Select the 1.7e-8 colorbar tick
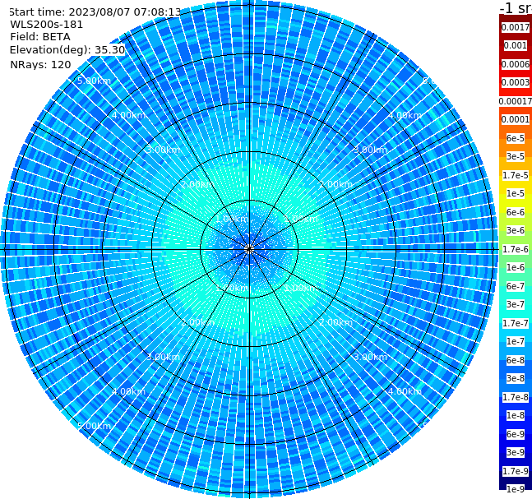Screen dimensions: 532x499 [x=516, y=397]
